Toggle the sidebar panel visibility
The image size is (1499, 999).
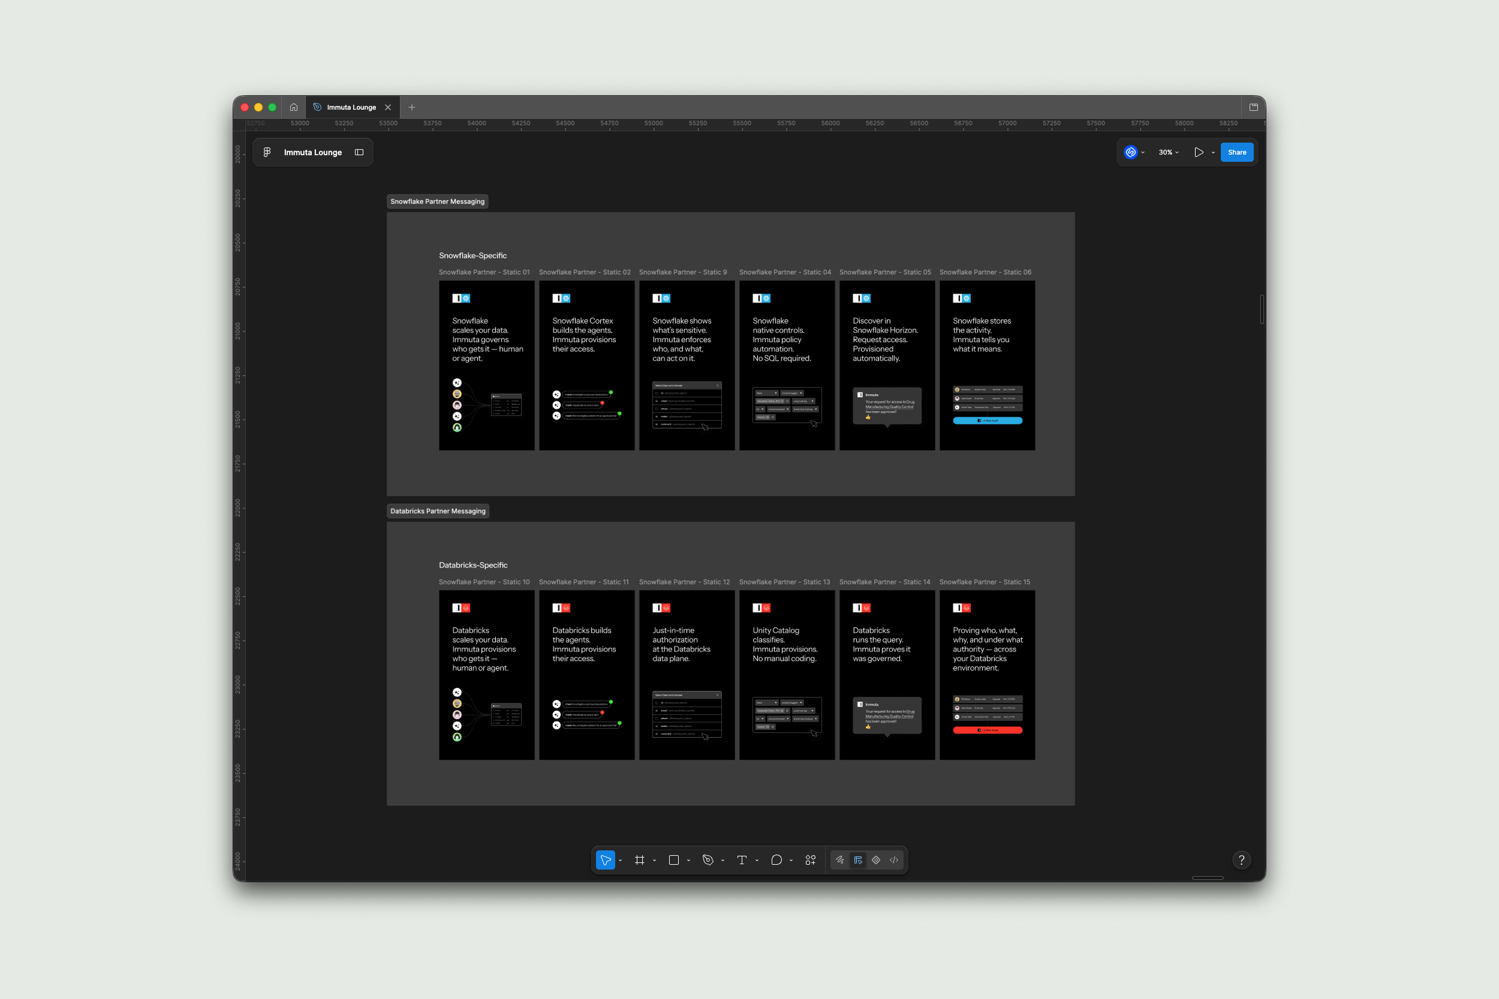point(359,152)
